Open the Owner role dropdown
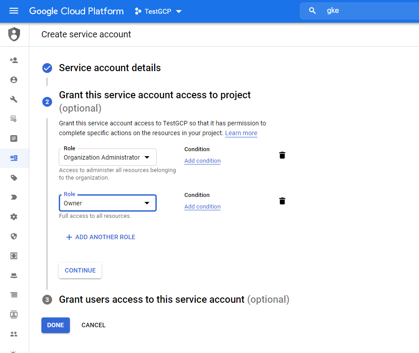The height and width of the screenshot is (353, 419). pyautogui.click(x=107, y=203)
